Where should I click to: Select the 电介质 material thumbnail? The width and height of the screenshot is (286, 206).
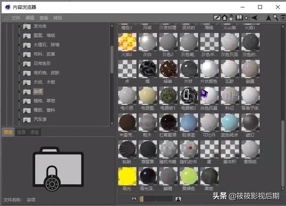(x=127, y=96)
